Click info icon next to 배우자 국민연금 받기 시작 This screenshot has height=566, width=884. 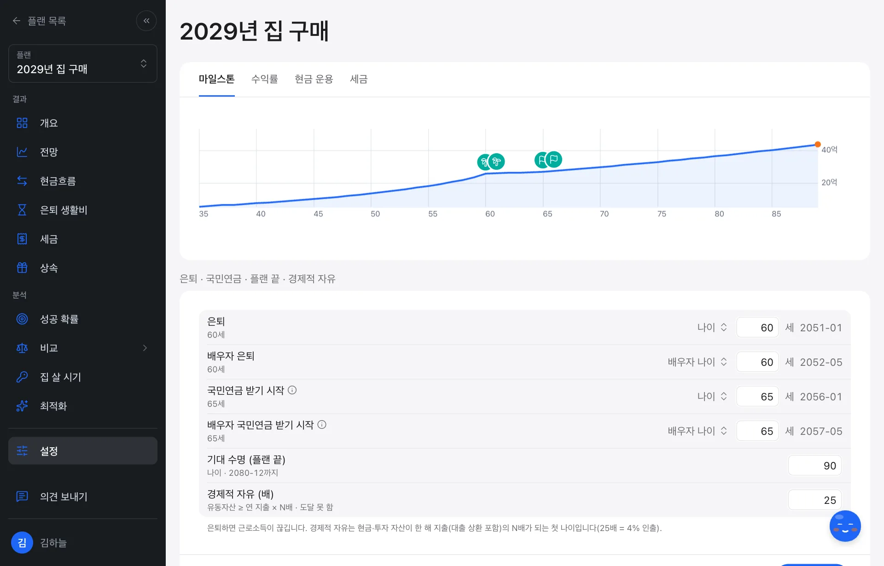click(x=322, y=425)
